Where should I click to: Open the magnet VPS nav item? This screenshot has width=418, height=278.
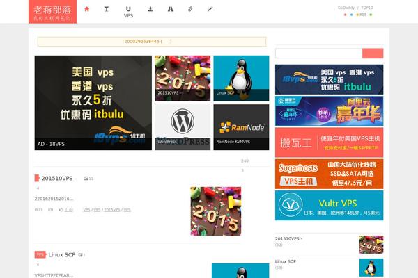point(128,12)
